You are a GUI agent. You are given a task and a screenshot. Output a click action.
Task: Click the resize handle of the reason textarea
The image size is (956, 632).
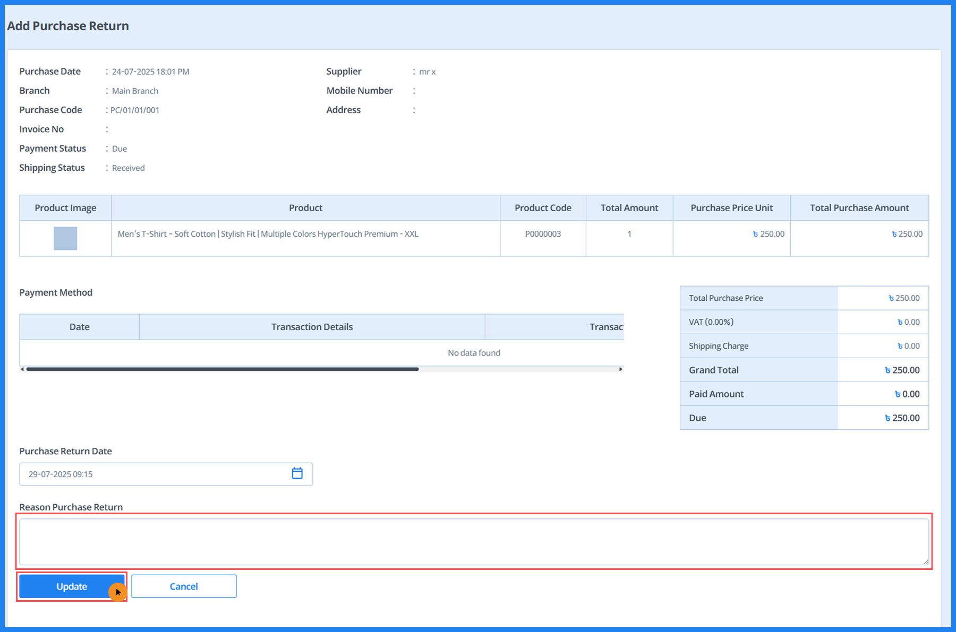[926, 561]
